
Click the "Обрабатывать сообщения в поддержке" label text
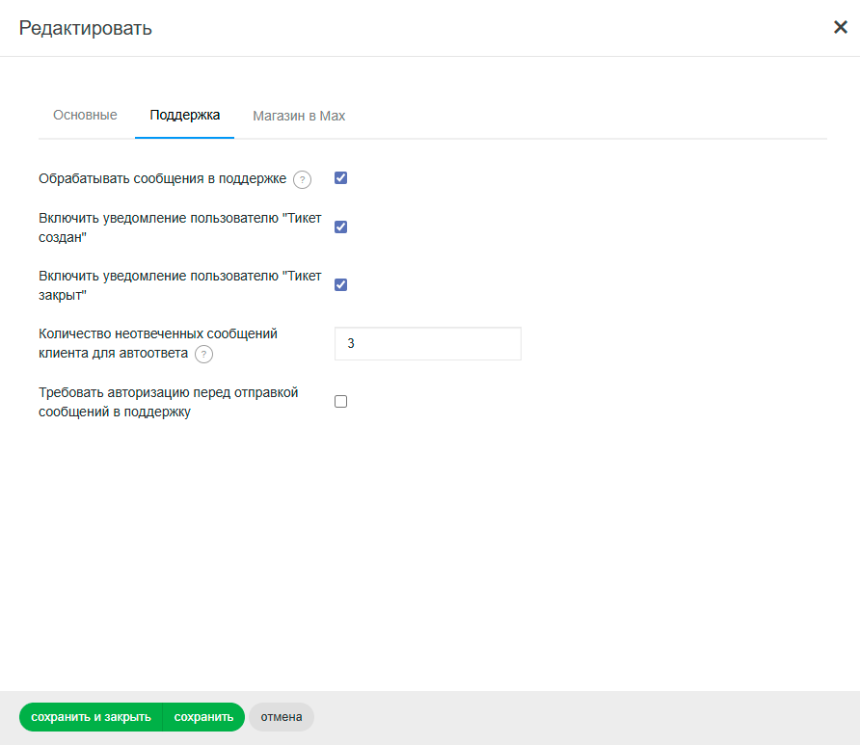[x=162, y=178]
